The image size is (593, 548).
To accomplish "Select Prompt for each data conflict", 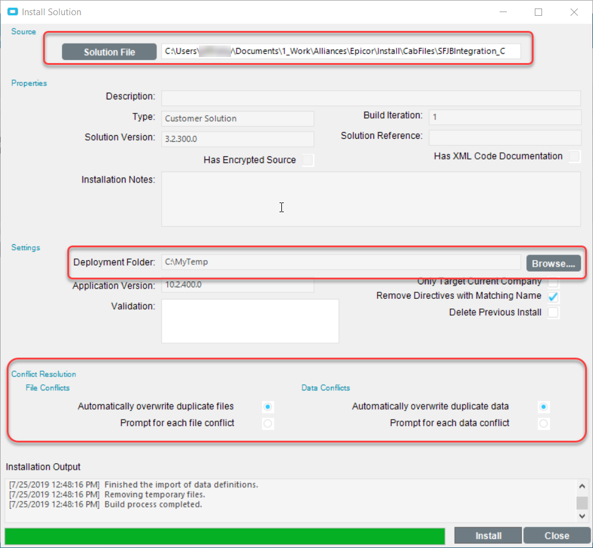I will click(544, 424).
